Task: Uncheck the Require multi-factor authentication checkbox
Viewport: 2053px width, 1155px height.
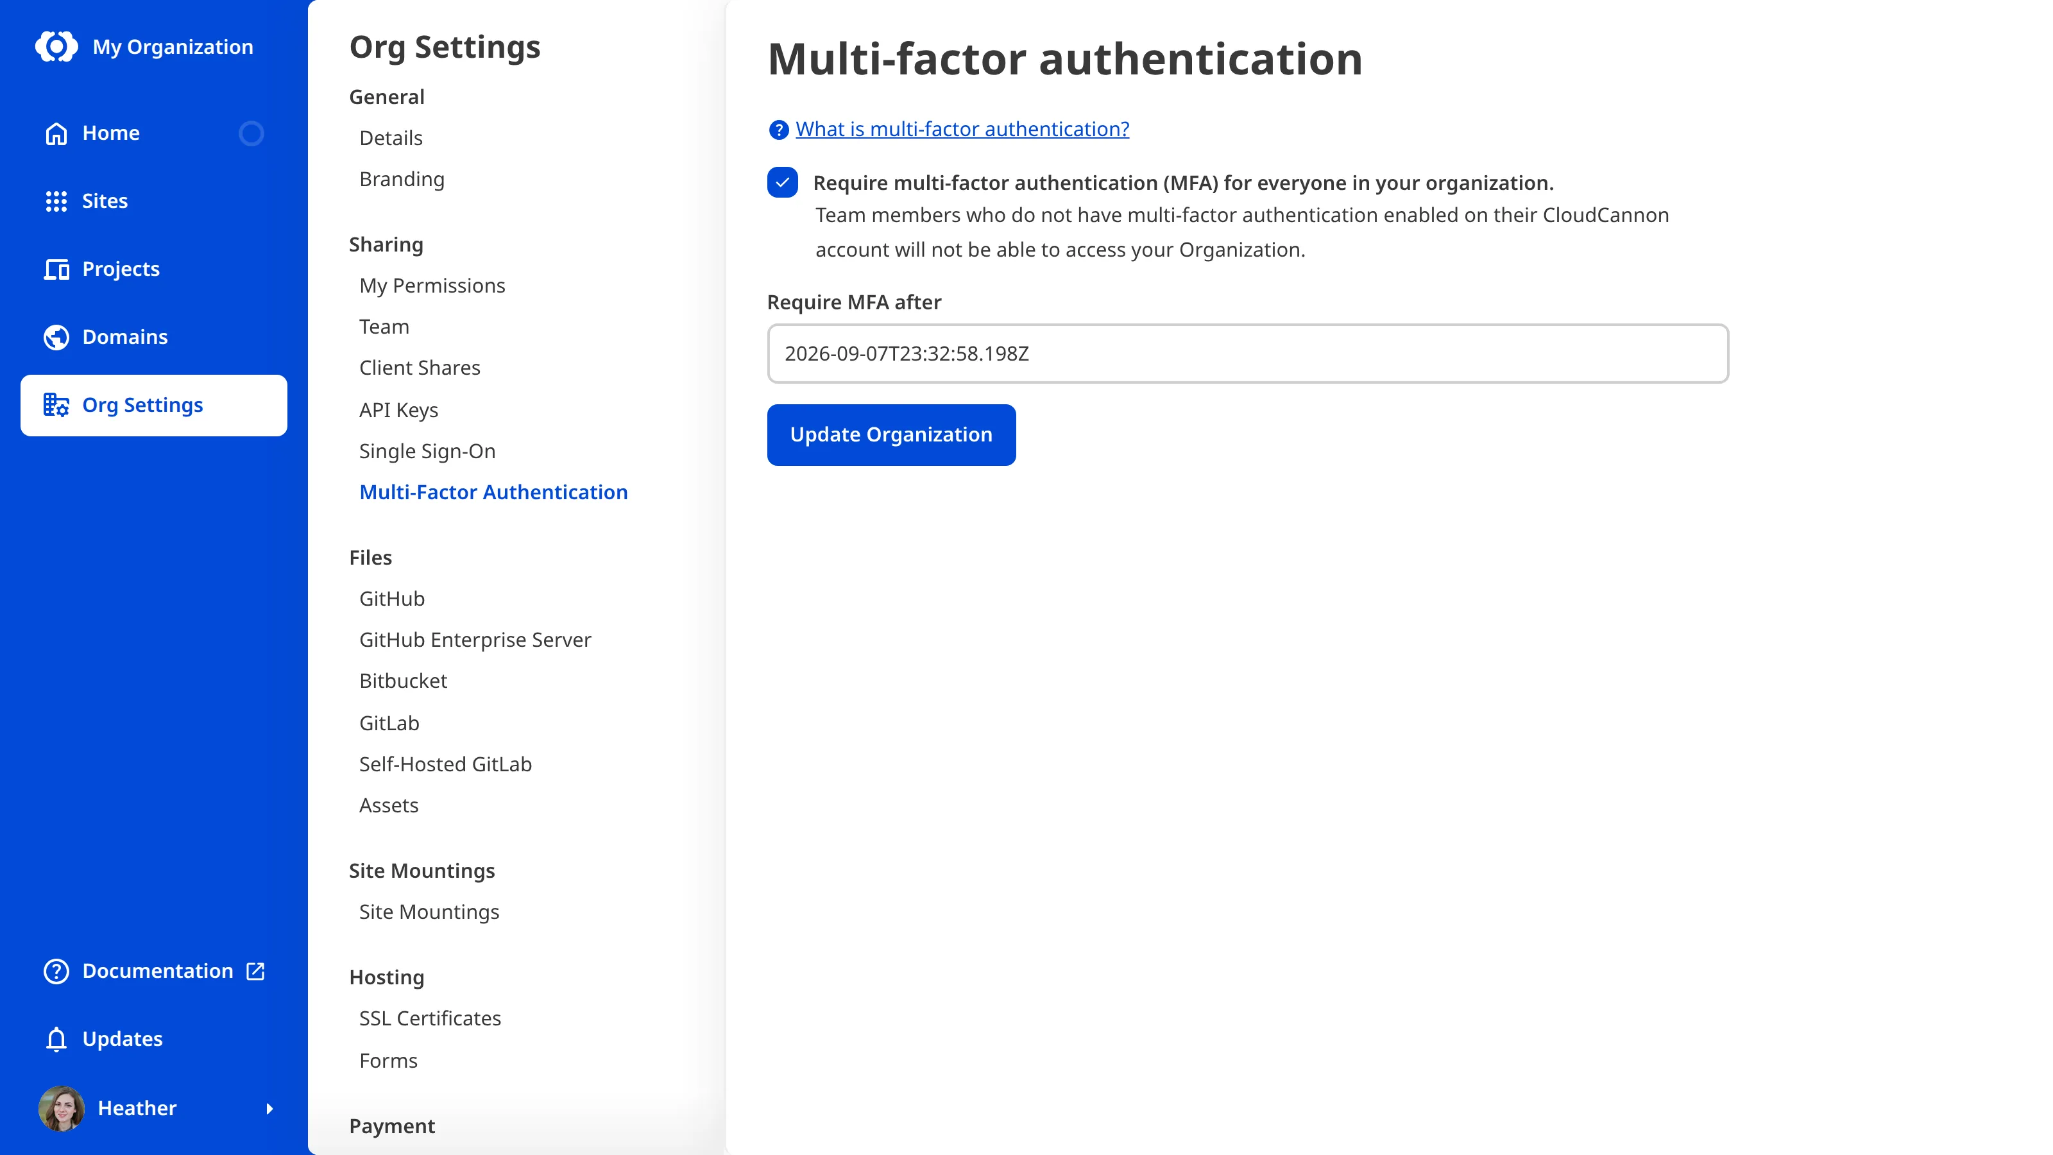Action: (783, 182)
